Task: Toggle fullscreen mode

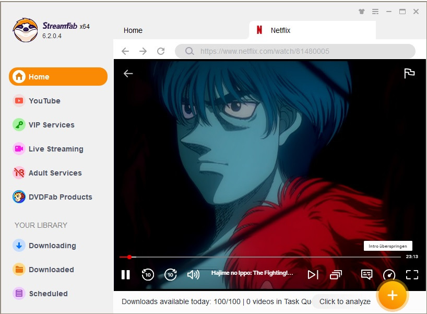Action: [412, 274]
